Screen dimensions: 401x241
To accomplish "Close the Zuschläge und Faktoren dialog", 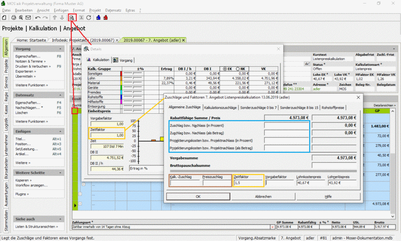I will click(358, 97).
